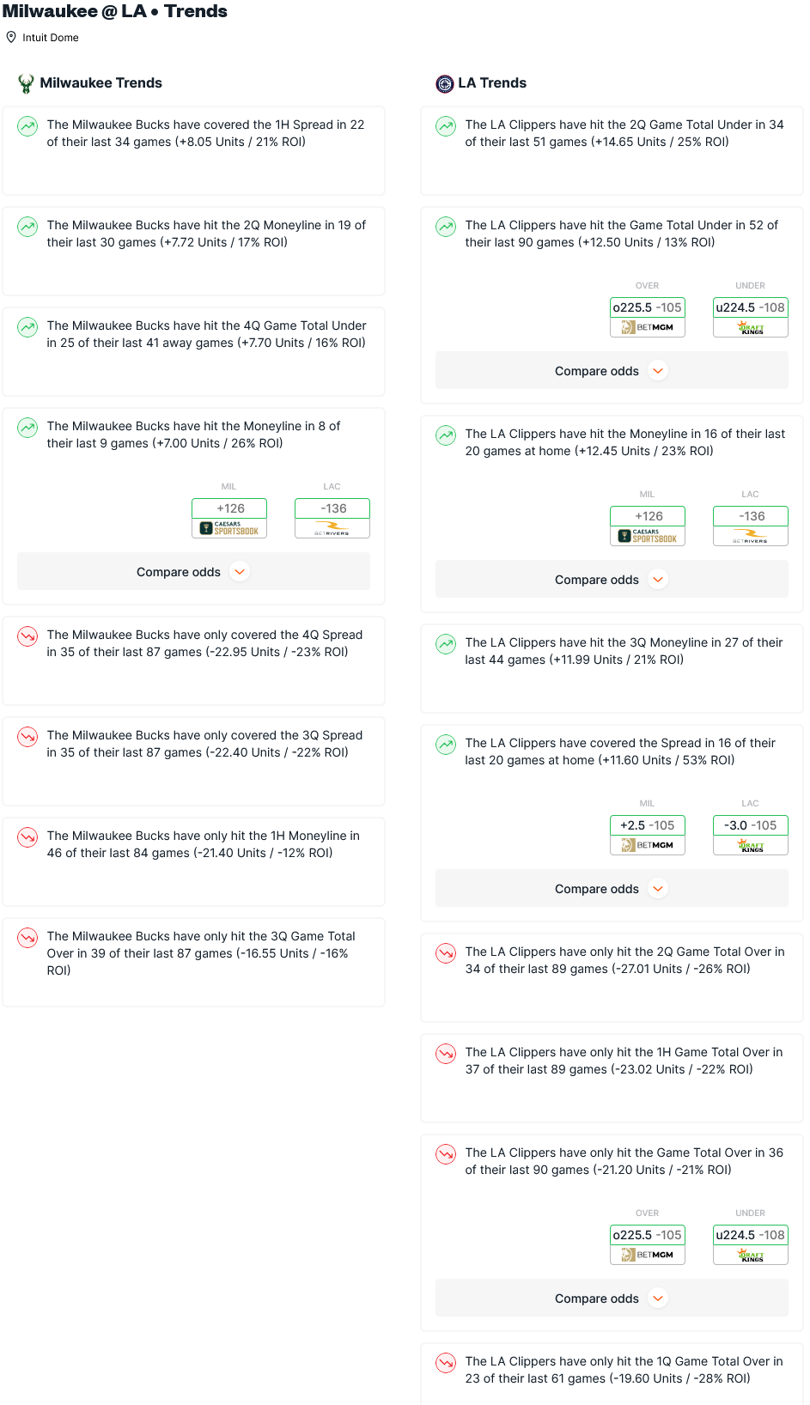
Task: Expand Compare odds under Bucks Moneyline trend
Action: click(x=193, y=572)
